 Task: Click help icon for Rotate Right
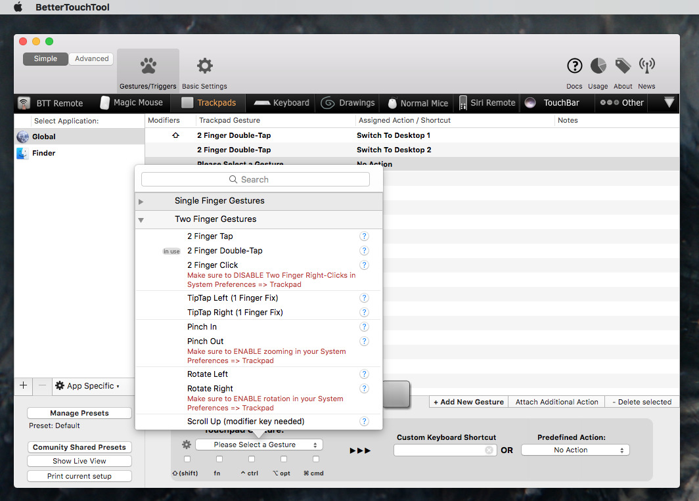point(364,389)
